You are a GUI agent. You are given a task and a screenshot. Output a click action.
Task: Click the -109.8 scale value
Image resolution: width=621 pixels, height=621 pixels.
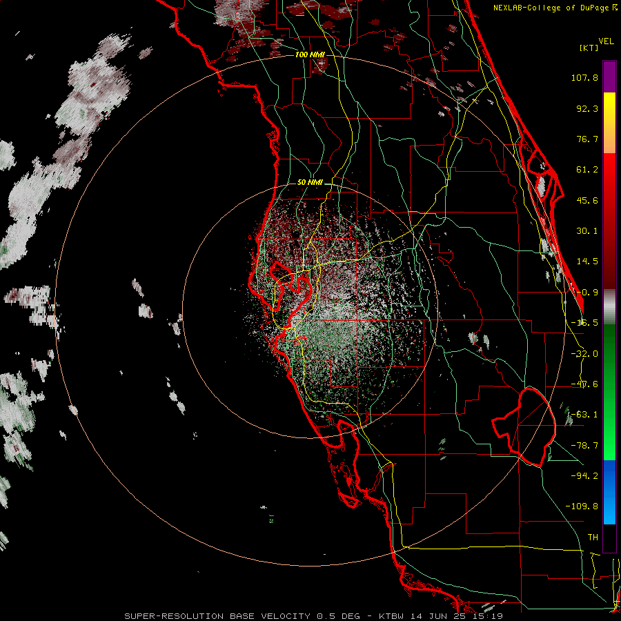pos(582,506)
